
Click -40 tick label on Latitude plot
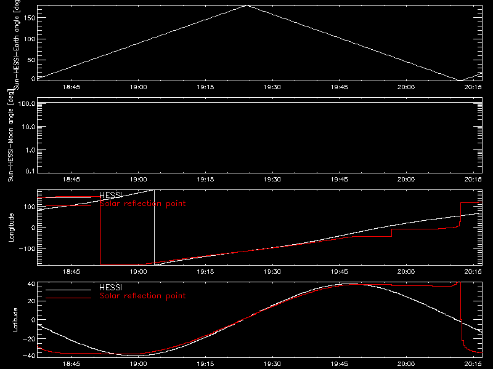(29, 355)
